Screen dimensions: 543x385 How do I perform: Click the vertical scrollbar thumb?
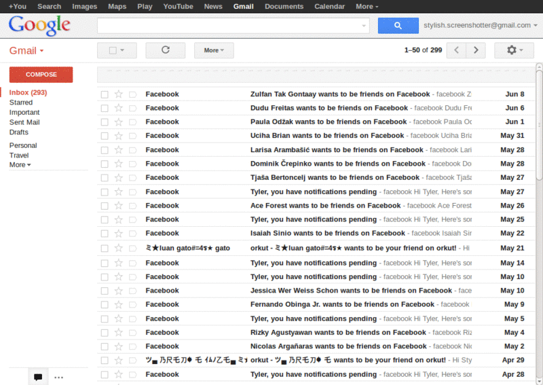(x=539, y=124)
